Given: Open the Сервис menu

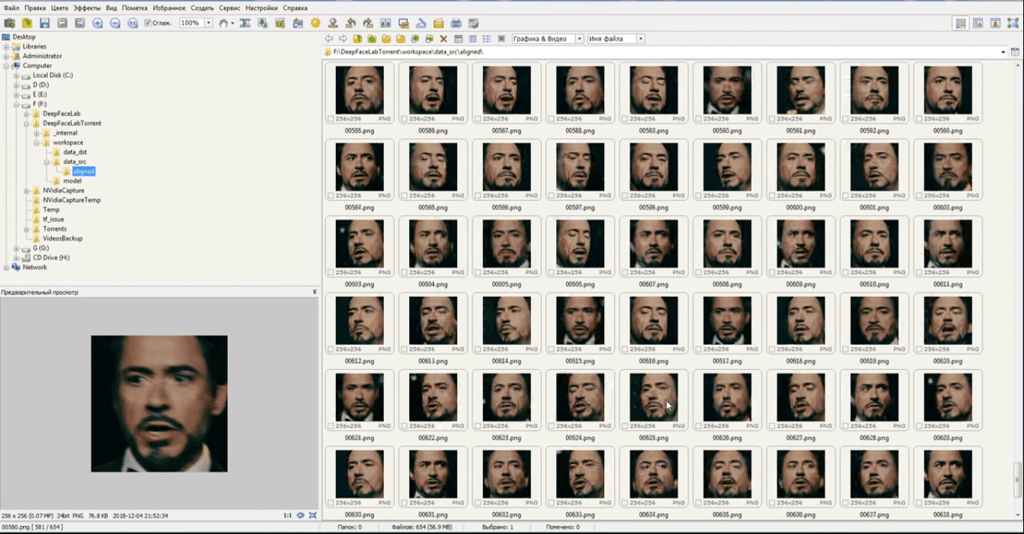Looking at the screenshot, I should click(x=229, y=7).
